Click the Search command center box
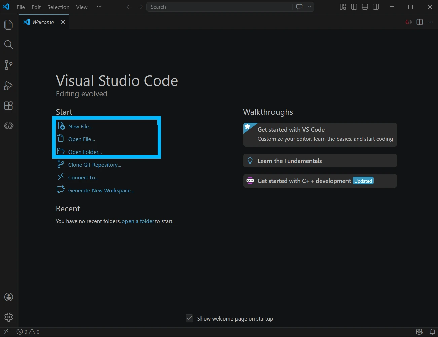Image resolution: width=438 pixels, height=337 pixels. 220,7
